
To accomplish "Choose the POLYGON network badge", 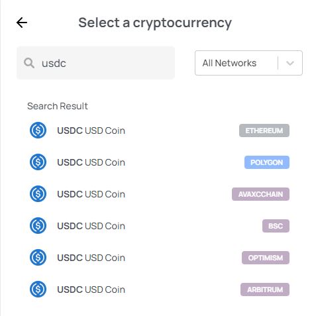I will [267, 162].
